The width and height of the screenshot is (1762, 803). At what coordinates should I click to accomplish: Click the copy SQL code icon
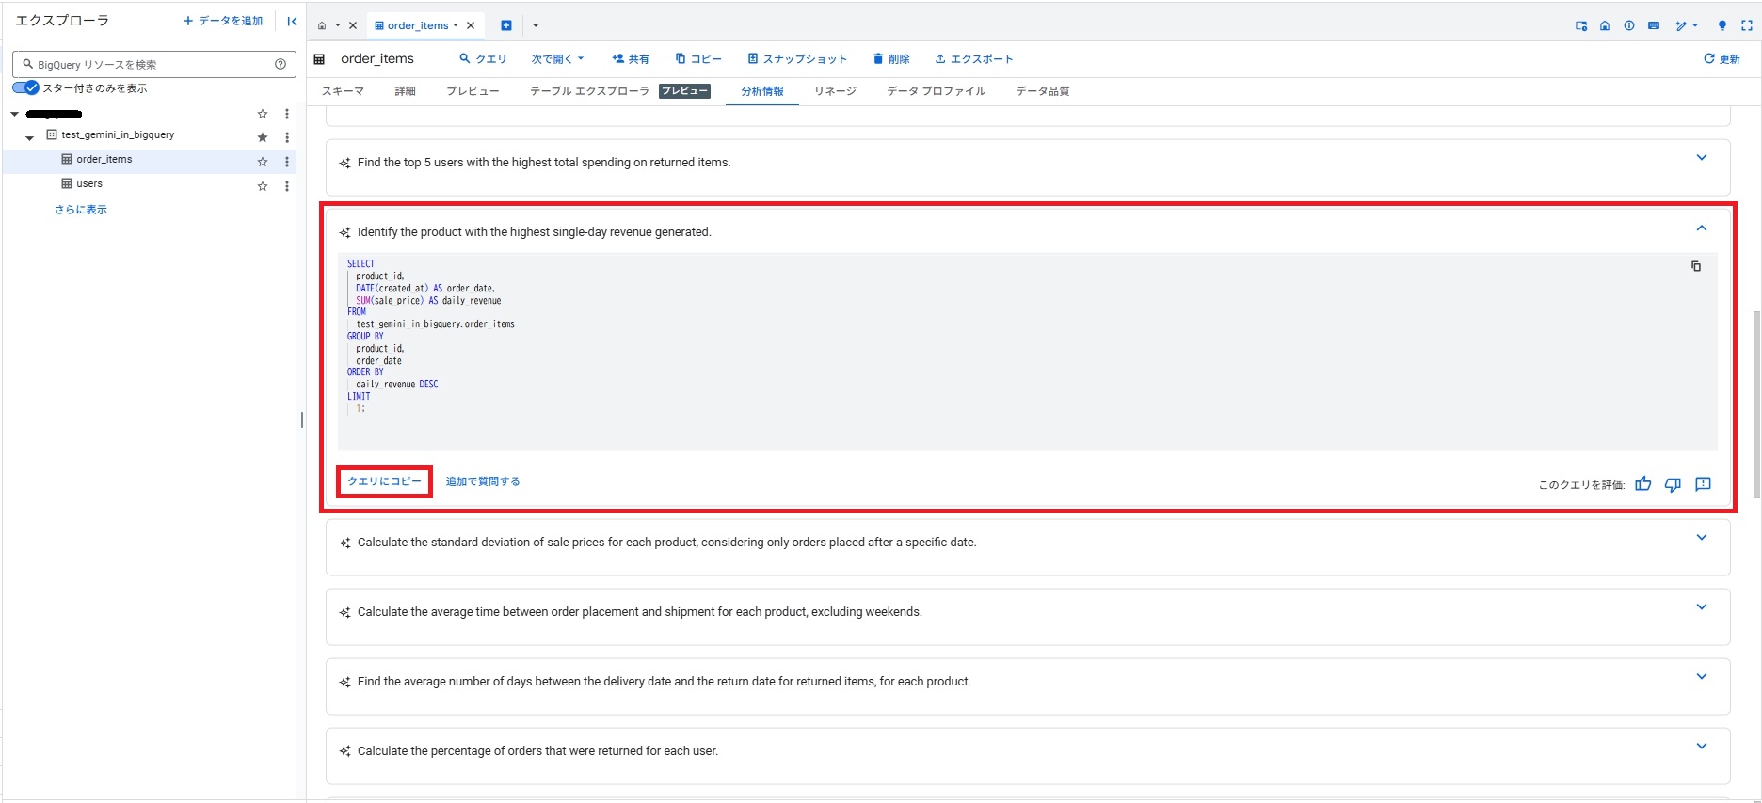(x=1695, y=266)
